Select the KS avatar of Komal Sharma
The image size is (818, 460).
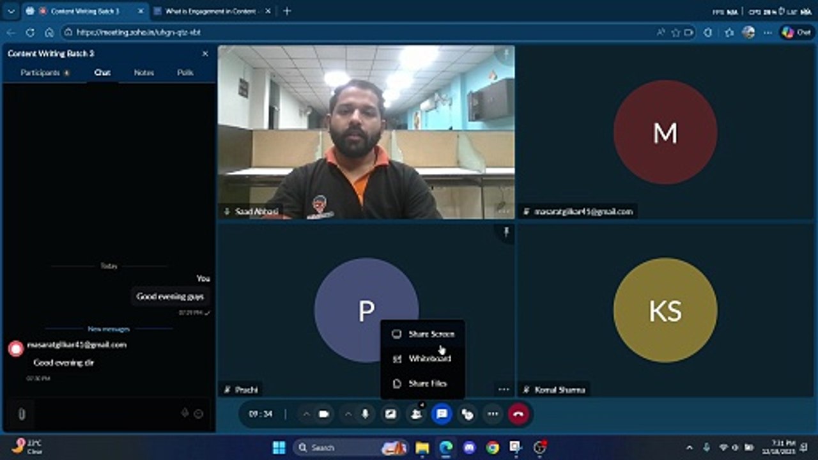[x=665, y=310]
